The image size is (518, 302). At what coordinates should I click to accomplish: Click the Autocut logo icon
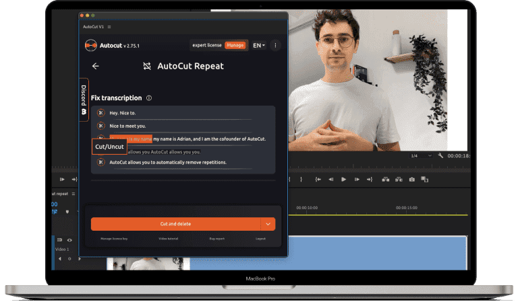pyautogui.click(x=90, y=46)
